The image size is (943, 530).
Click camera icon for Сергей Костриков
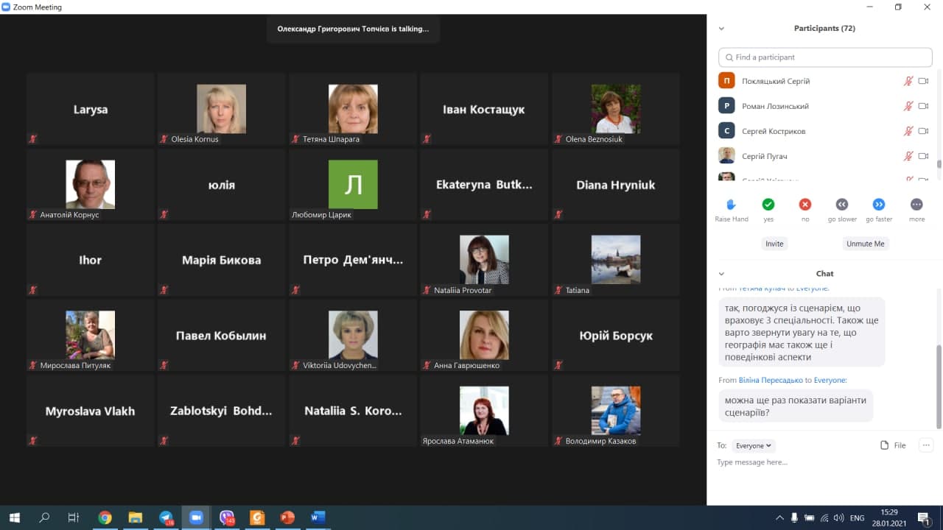coord(923,131)
